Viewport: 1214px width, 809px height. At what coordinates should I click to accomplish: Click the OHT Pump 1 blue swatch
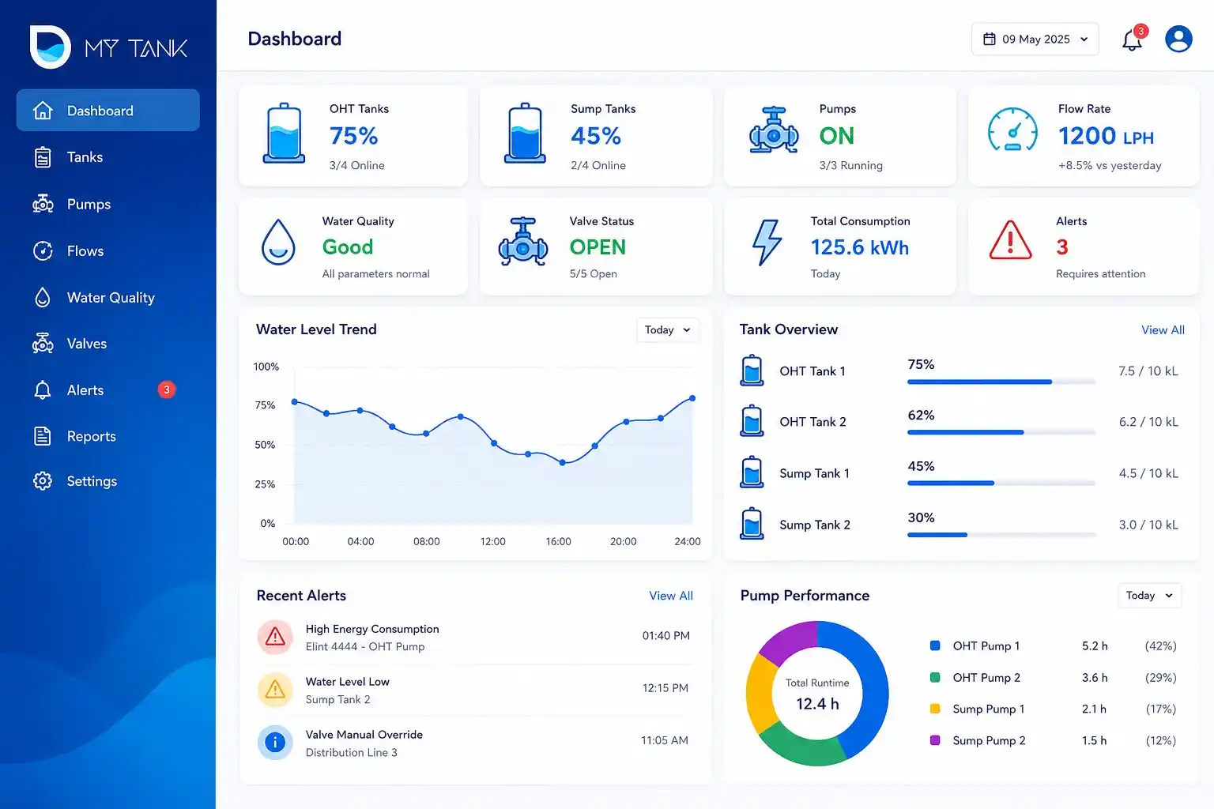(935, 645)
